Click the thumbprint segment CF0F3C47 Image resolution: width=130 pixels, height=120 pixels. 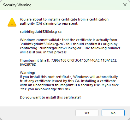tap(75, 60)
